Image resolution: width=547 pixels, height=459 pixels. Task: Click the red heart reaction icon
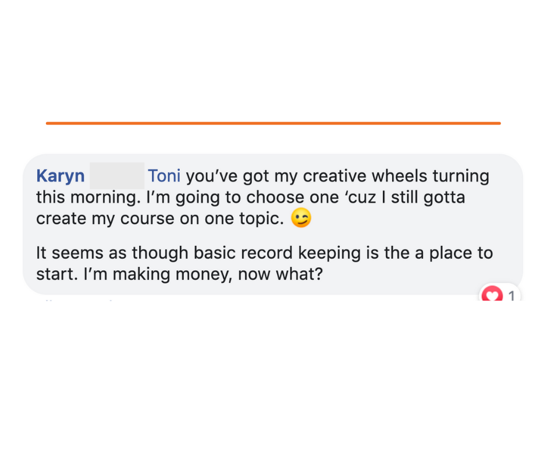click(x=492, y=294)
